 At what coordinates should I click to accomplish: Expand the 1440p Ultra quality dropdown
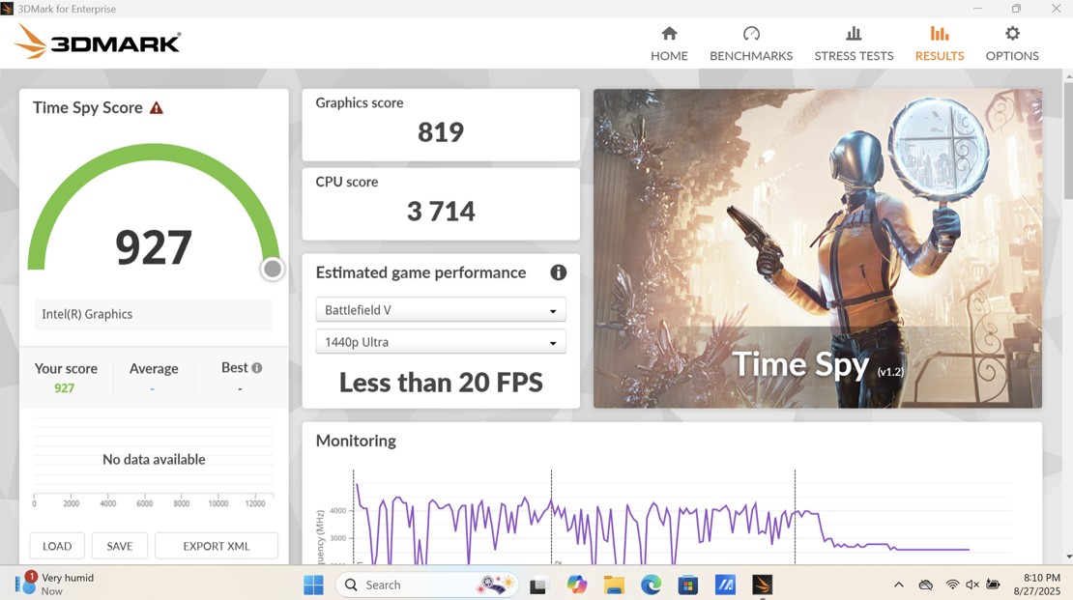click(x=441, y=341)
